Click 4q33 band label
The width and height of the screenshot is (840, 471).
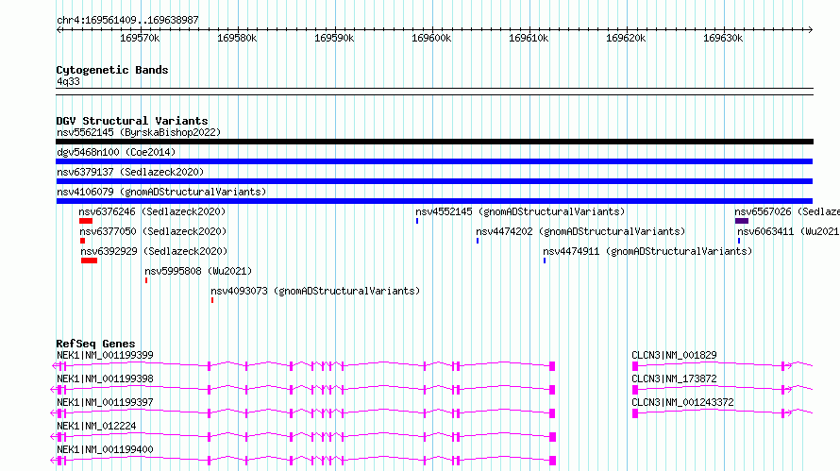click(x=68, y=81)
